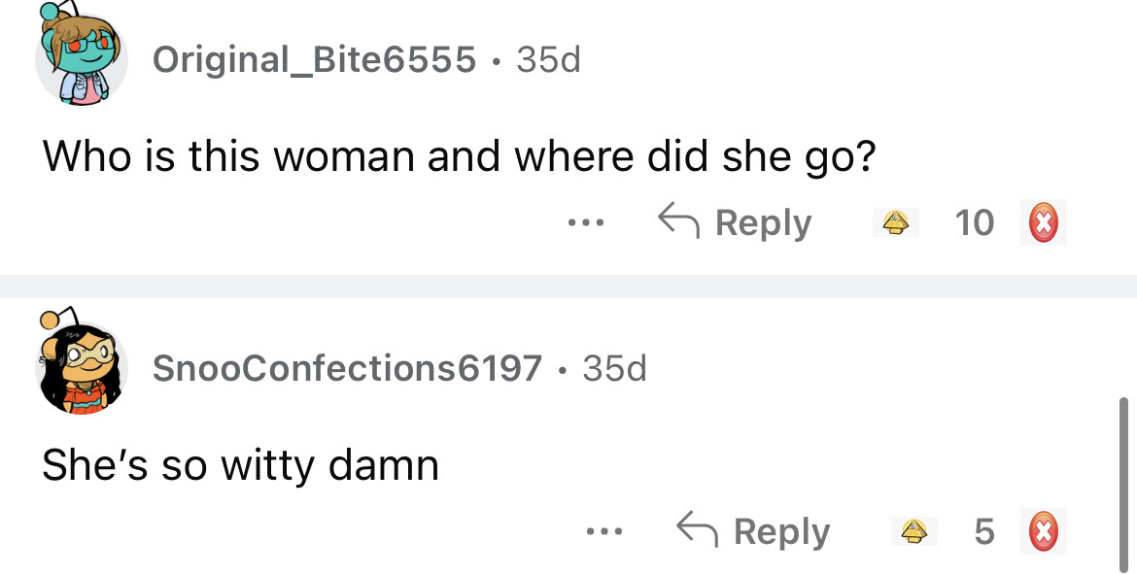Upvote the "She's so witty damn" comment
The height and width of the screenshot is (574, 1137).
pyautogui.click(x=913, y=531)
